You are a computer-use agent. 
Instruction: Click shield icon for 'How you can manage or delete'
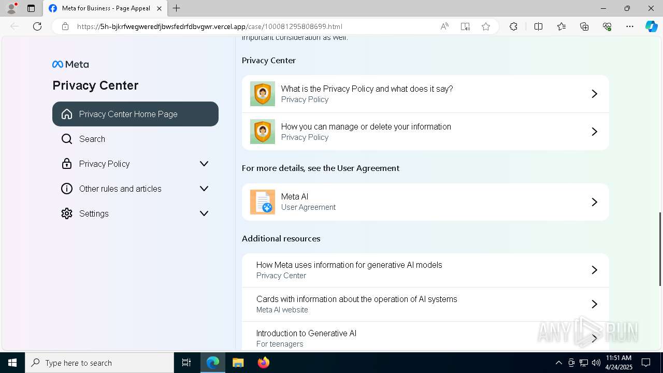[x=263, y=132]
